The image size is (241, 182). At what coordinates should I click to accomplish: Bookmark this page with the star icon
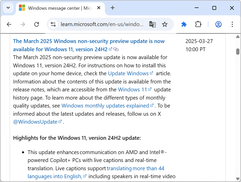pos(165,24)
